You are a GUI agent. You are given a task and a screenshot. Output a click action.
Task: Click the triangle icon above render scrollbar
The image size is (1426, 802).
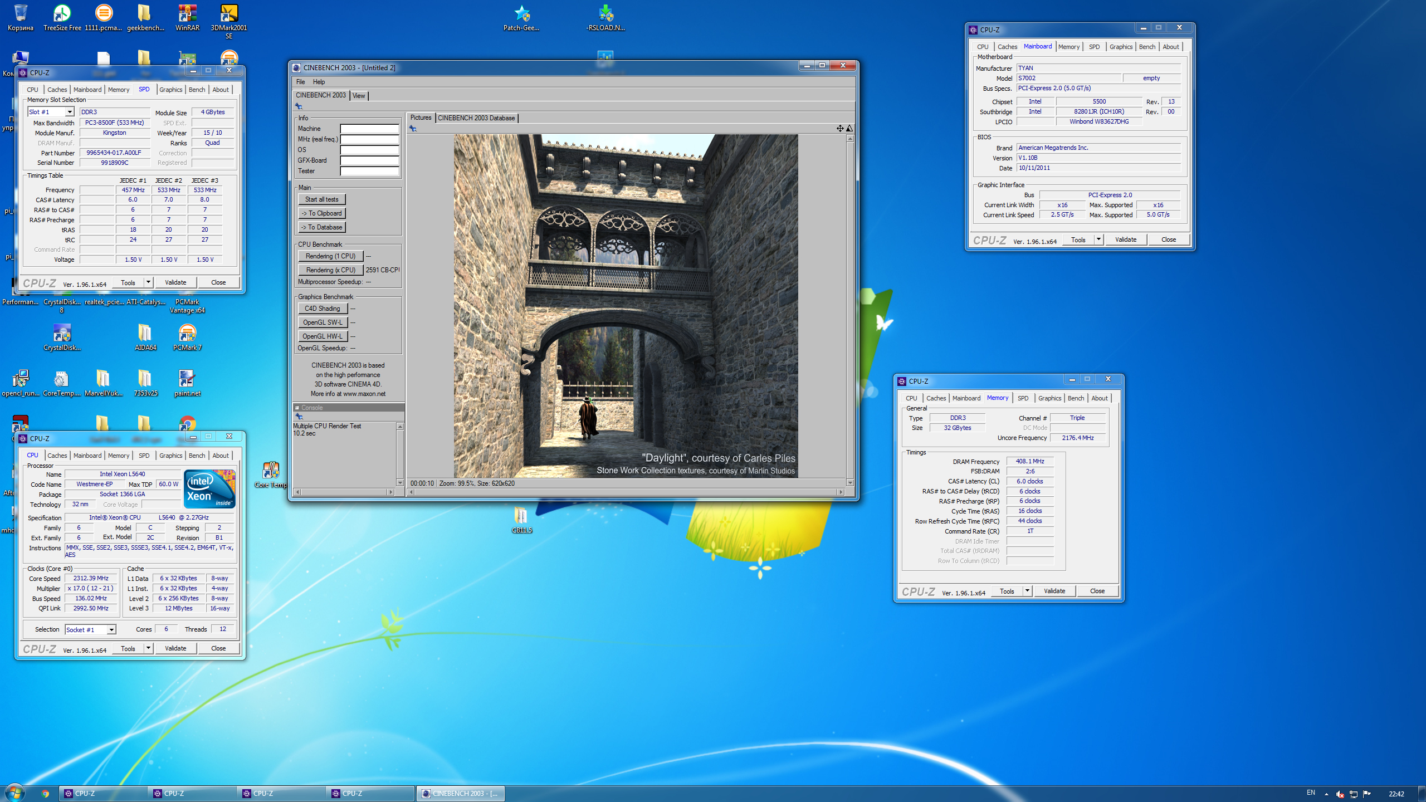point(849,128)
